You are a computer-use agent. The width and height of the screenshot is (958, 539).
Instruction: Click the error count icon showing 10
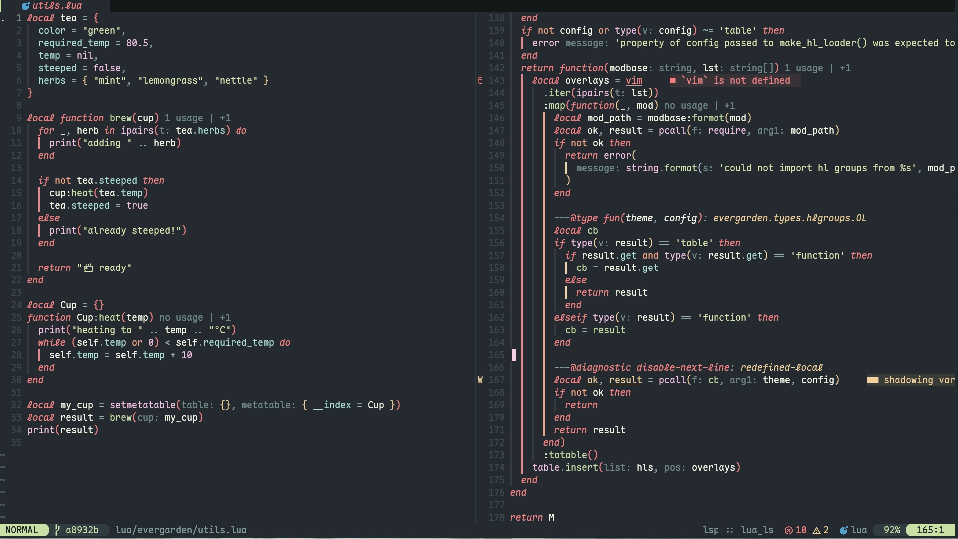click(789, 530)
